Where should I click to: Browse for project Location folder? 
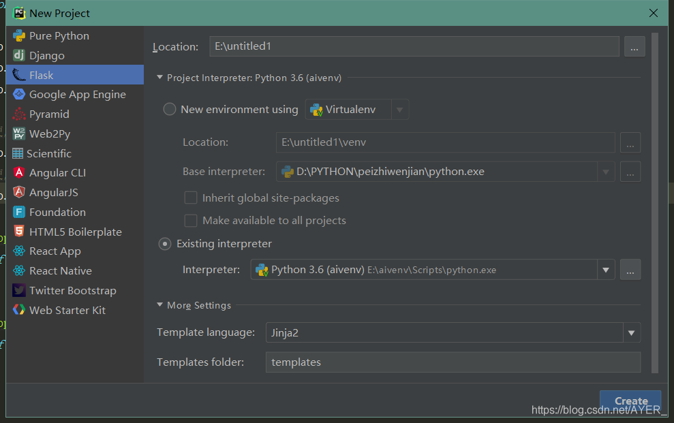(x=634, y=46)
